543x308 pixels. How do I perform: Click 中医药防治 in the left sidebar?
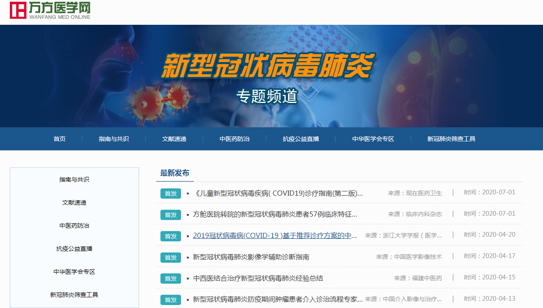click(x=74, y=226)
